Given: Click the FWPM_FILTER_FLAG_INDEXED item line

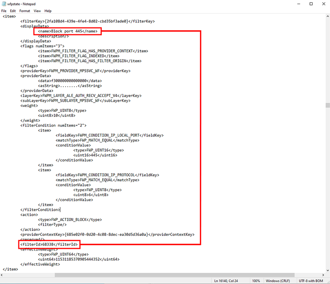Looking at the screenshot, I should 79,56.
